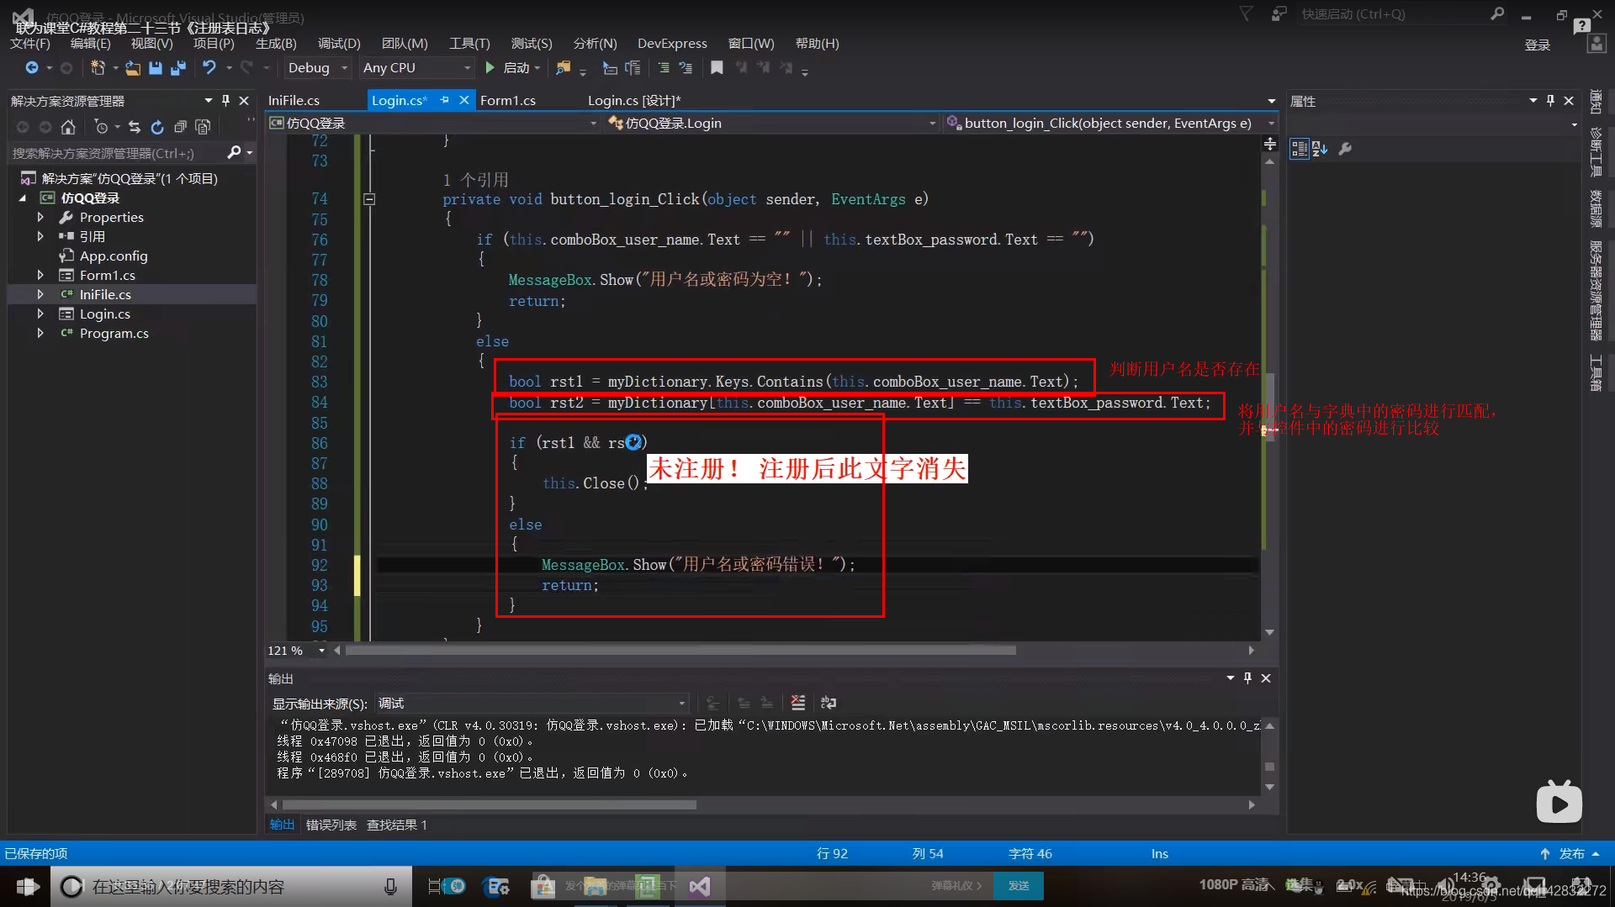Click the Sync with Active Document icon
The height and width of the screenshot is (907, 1615).
point(135,127)
